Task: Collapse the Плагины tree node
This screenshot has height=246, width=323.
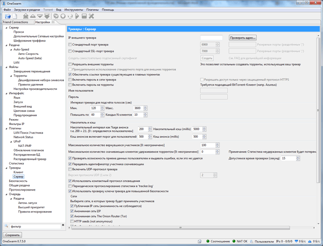Action: coord(6,129)
